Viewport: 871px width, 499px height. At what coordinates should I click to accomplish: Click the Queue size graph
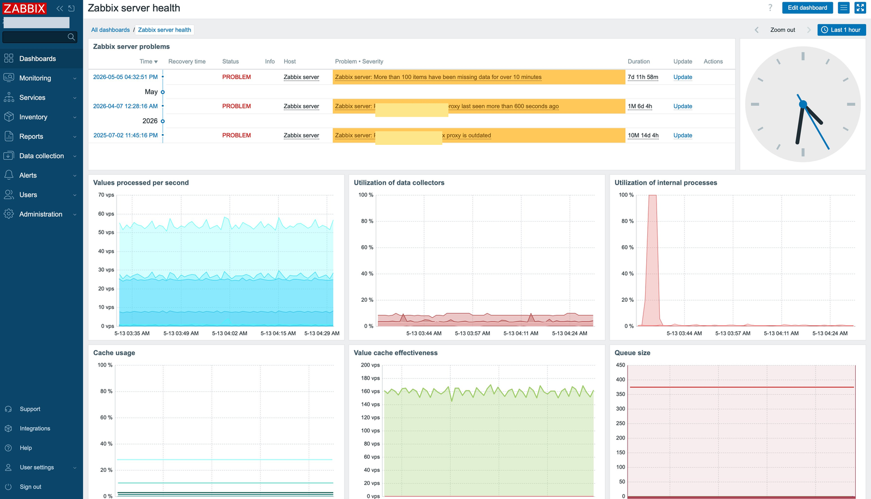point(741,430)
